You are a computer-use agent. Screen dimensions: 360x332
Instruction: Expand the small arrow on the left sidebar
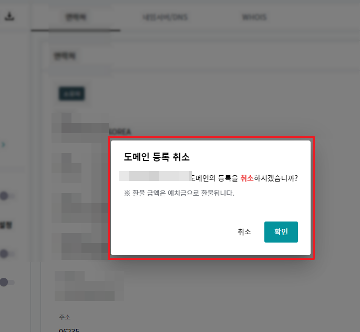[3, 144]
